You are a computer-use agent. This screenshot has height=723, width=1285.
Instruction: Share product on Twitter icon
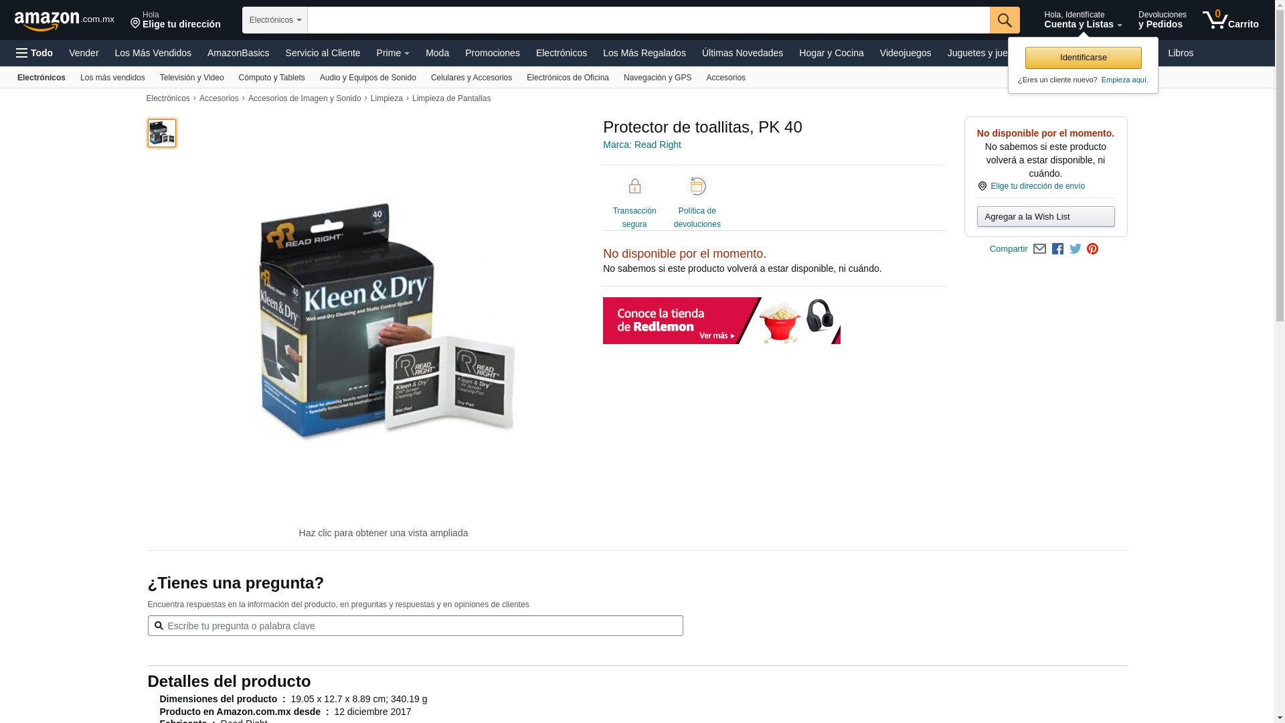1076,249
